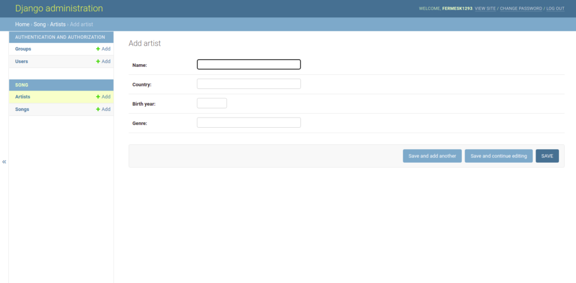Collapse the sidebar with the double-chevron toggle
This screenshot has height=283, width=576.
pos(4,161)
